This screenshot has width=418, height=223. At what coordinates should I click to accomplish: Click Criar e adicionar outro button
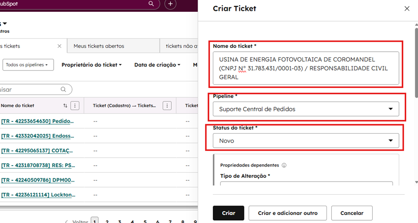pyautogui.click(x=287, y=213)
